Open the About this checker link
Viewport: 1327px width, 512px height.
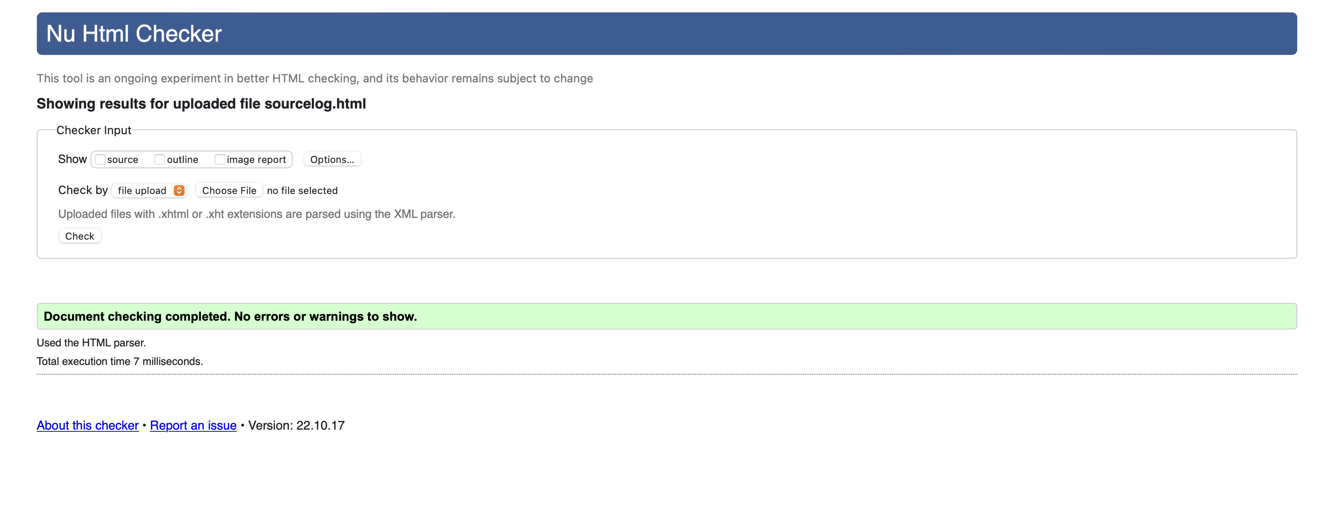87,426
